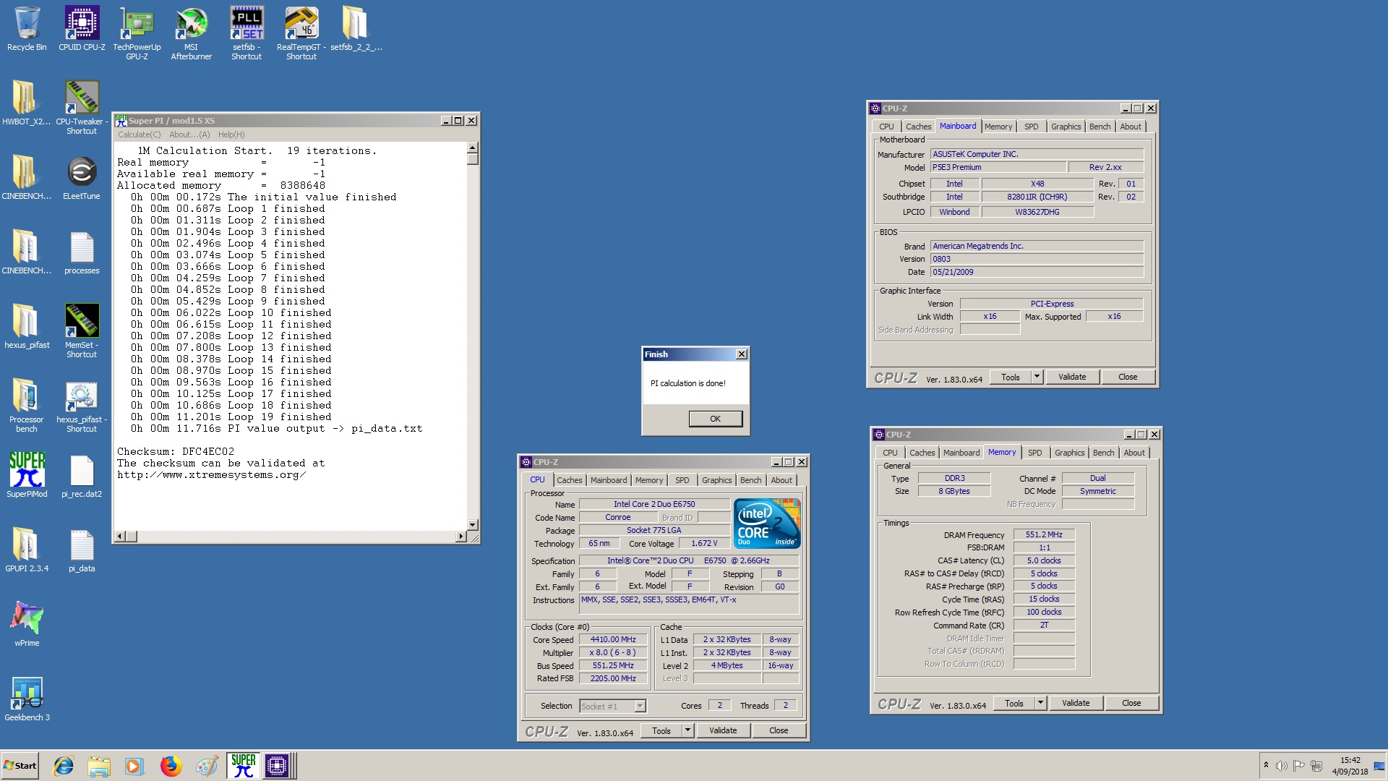
Task: Click Super PI horizontal scroll left arrow
Action: [120, 537]
